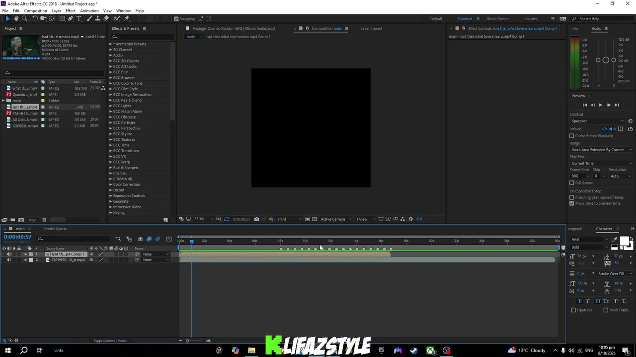Image resolution: width=636 pixels, height=357 pixels.
Task: Select the Unified Camera tool
Action: (43, 18)
